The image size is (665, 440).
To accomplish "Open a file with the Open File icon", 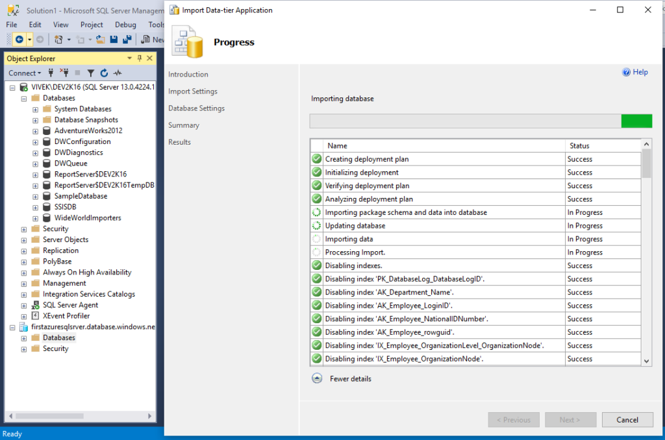I will [101, 39].
